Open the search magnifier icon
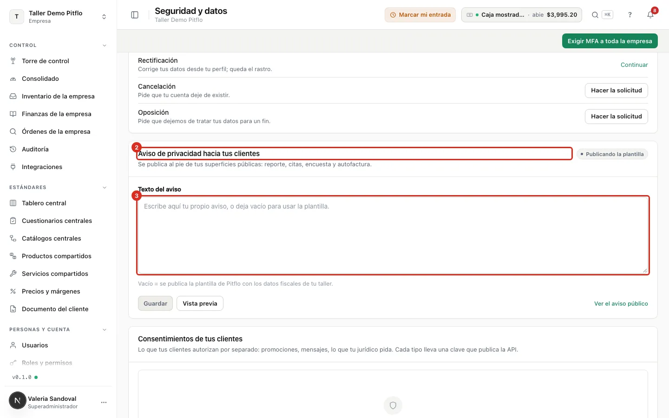The width and height of the screenshot is (669, 418). pyautogui.click(x=595, y=15)
